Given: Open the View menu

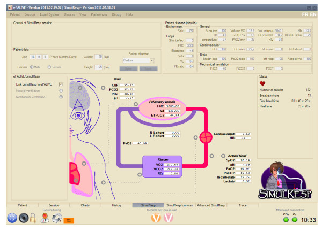Looking at the screenshot, I should point(83,14).
